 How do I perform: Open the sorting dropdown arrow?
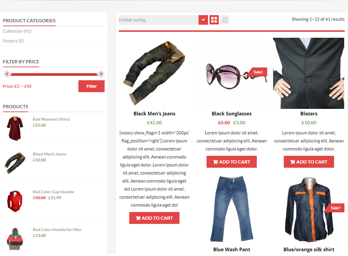(203, 20)
